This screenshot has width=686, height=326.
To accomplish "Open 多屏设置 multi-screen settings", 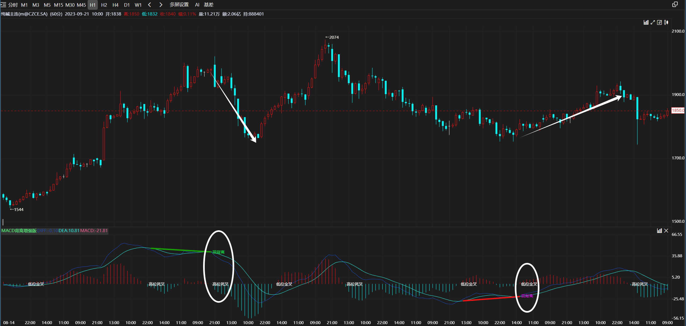I will [x=179, y=5].
